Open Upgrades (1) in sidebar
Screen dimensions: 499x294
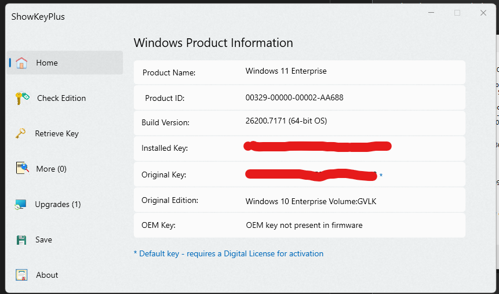(x=58, y=204)
